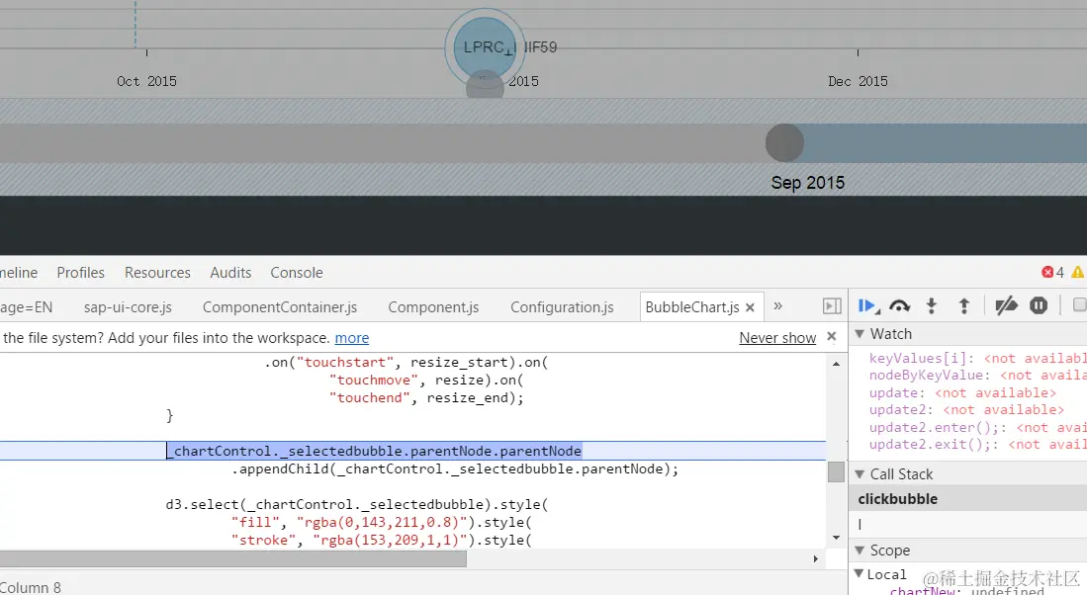
Task: Collapse the Watch section
Action: point(860,334)
